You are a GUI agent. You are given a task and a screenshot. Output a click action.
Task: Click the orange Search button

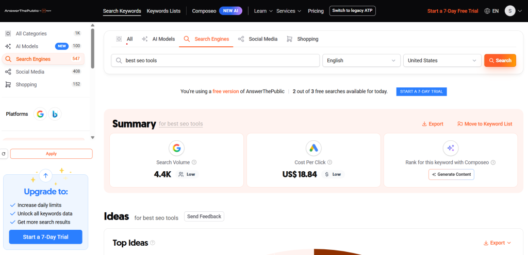pyautogui.click(x=500, y=60)
